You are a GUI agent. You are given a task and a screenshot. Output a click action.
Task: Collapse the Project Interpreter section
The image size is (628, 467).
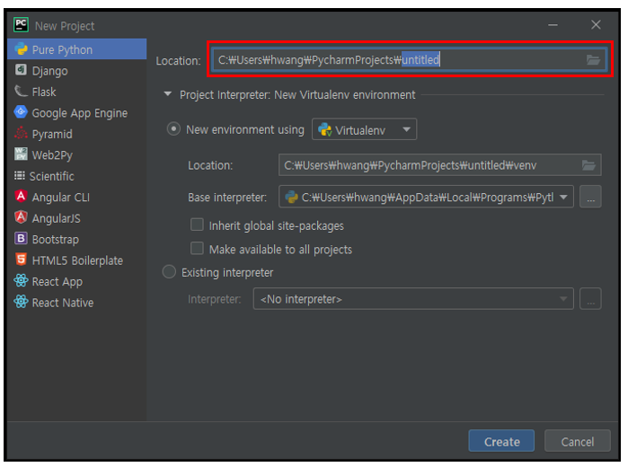click(168, 94)
